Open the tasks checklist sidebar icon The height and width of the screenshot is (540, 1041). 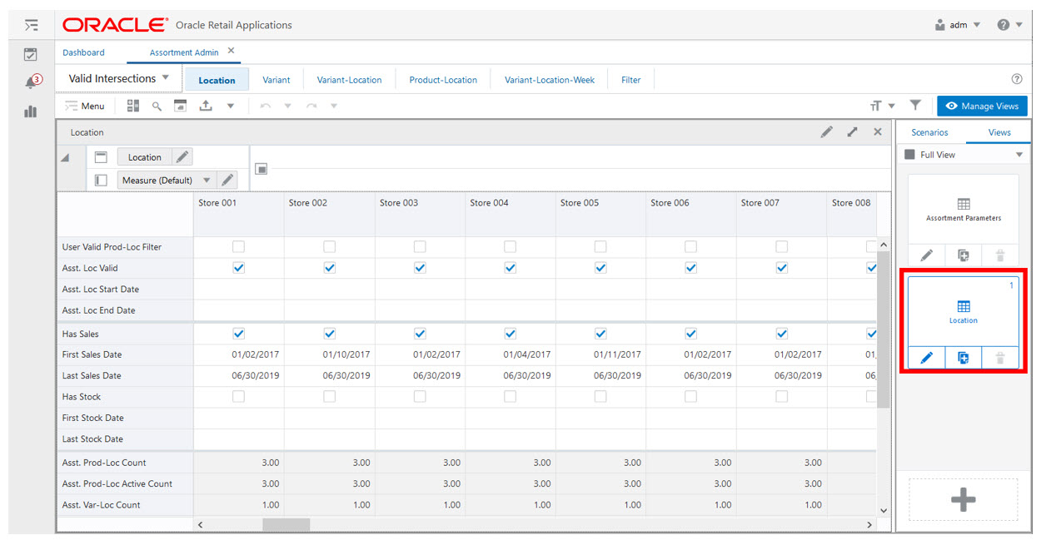point(30,54)
